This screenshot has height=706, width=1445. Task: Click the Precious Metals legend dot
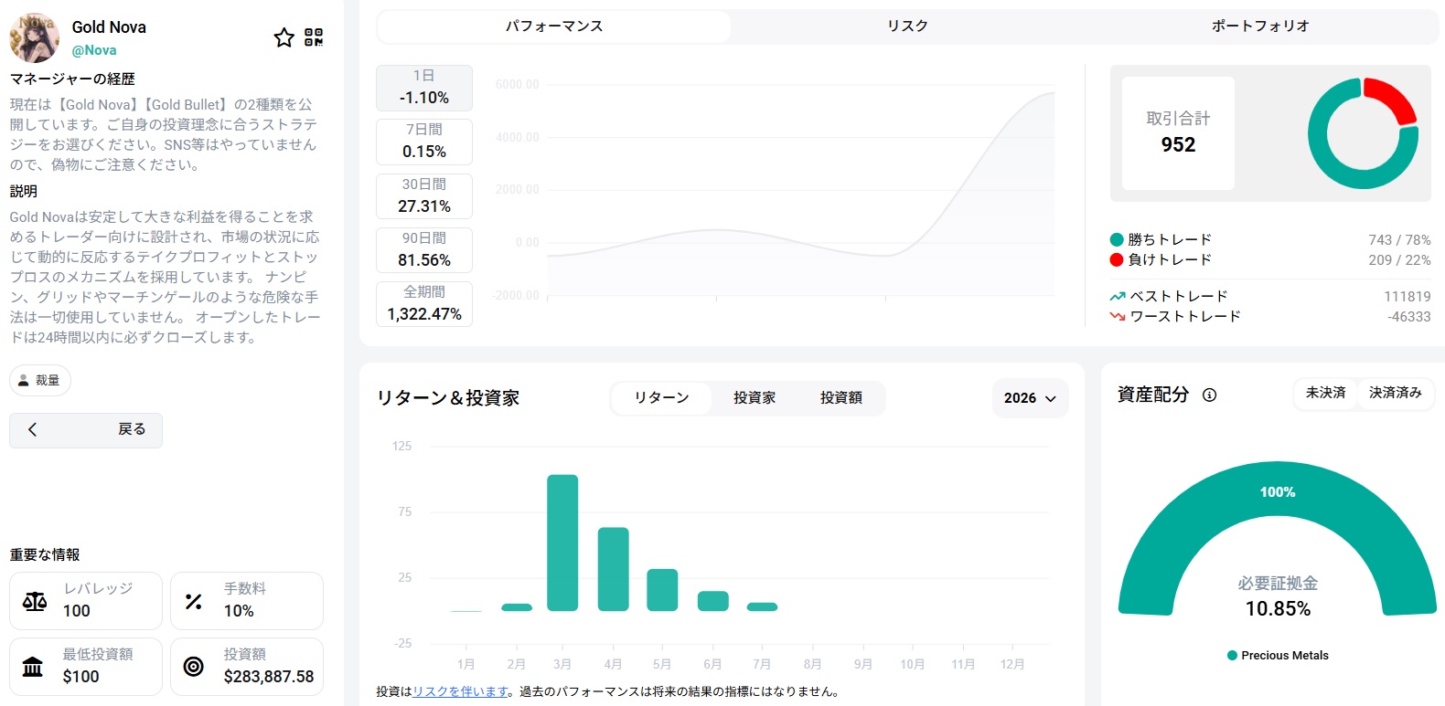click(1232, 656)
